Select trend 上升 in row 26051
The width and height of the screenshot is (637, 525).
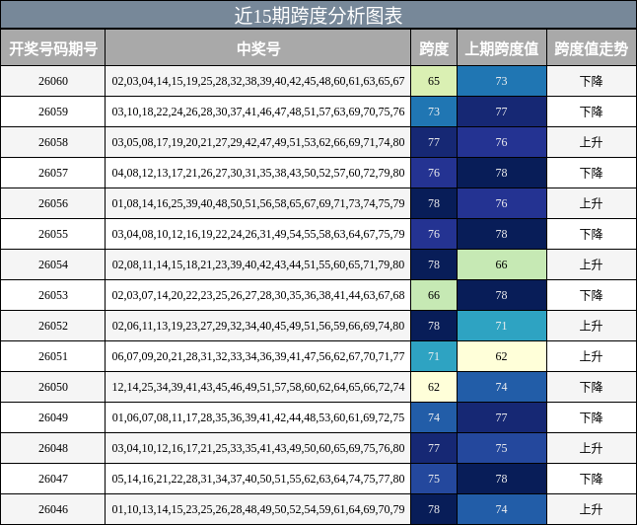591,356
